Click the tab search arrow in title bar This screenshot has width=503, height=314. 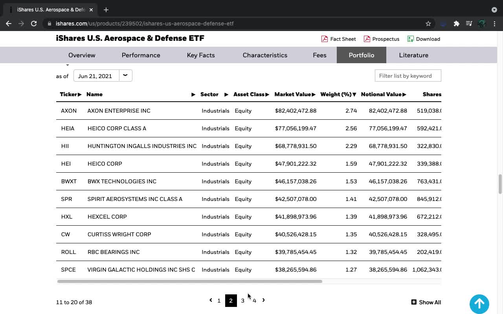[x=494, y=9]
